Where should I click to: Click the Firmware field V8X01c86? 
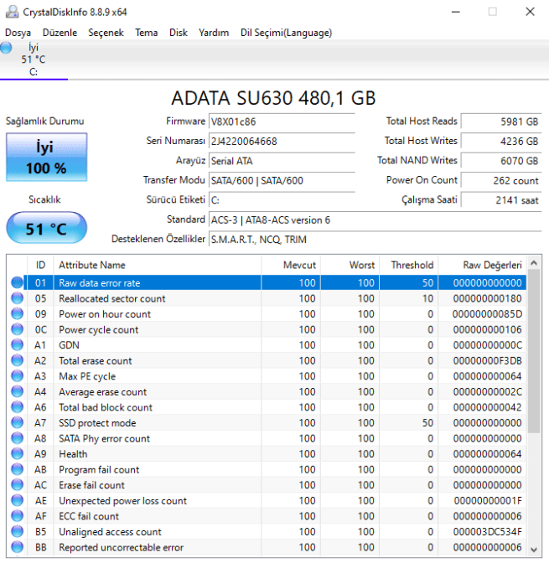tap(282, 121)
